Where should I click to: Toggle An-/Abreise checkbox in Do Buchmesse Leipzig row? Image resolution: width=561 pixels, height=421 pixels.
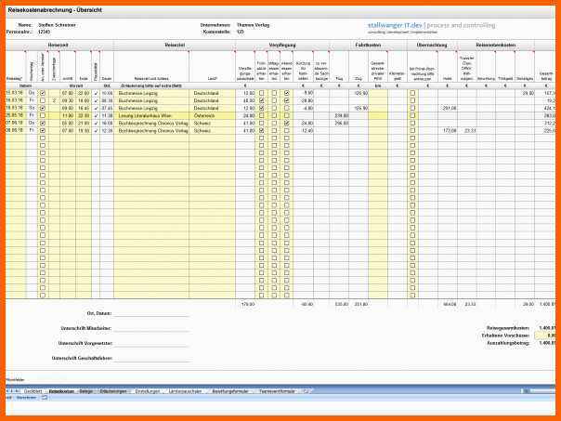pyautogui.click(x=43, y=93)
